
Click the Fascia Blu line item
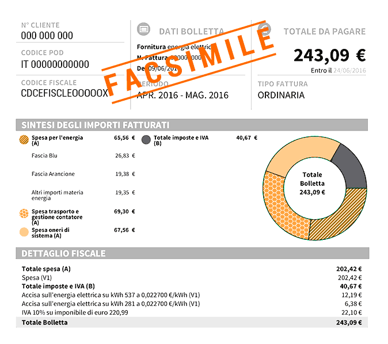pyautogui.click(x=83, y=155)
